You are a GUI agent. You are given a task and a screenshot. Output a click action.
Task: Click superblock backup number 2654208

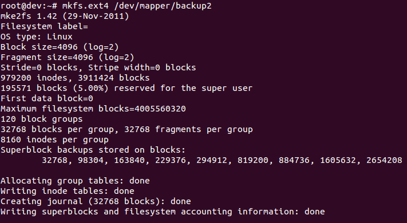[x=384, y=160]
